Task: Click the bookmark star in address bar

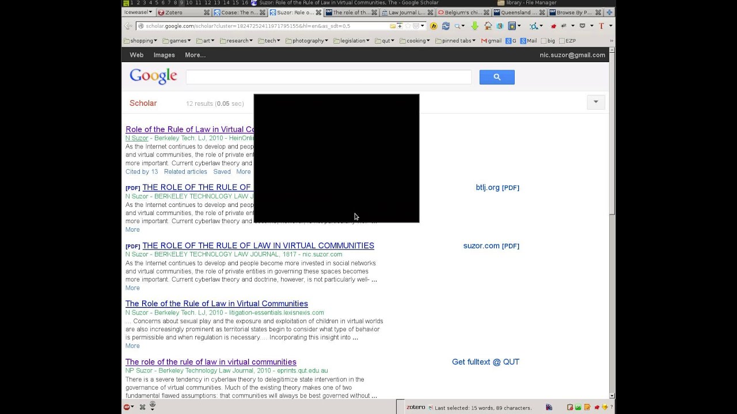Action: pos(408,26)
